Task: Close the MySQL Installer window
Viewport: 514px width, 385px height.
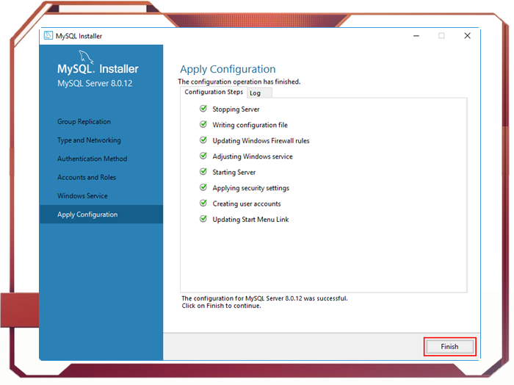Action: [467, 35]
